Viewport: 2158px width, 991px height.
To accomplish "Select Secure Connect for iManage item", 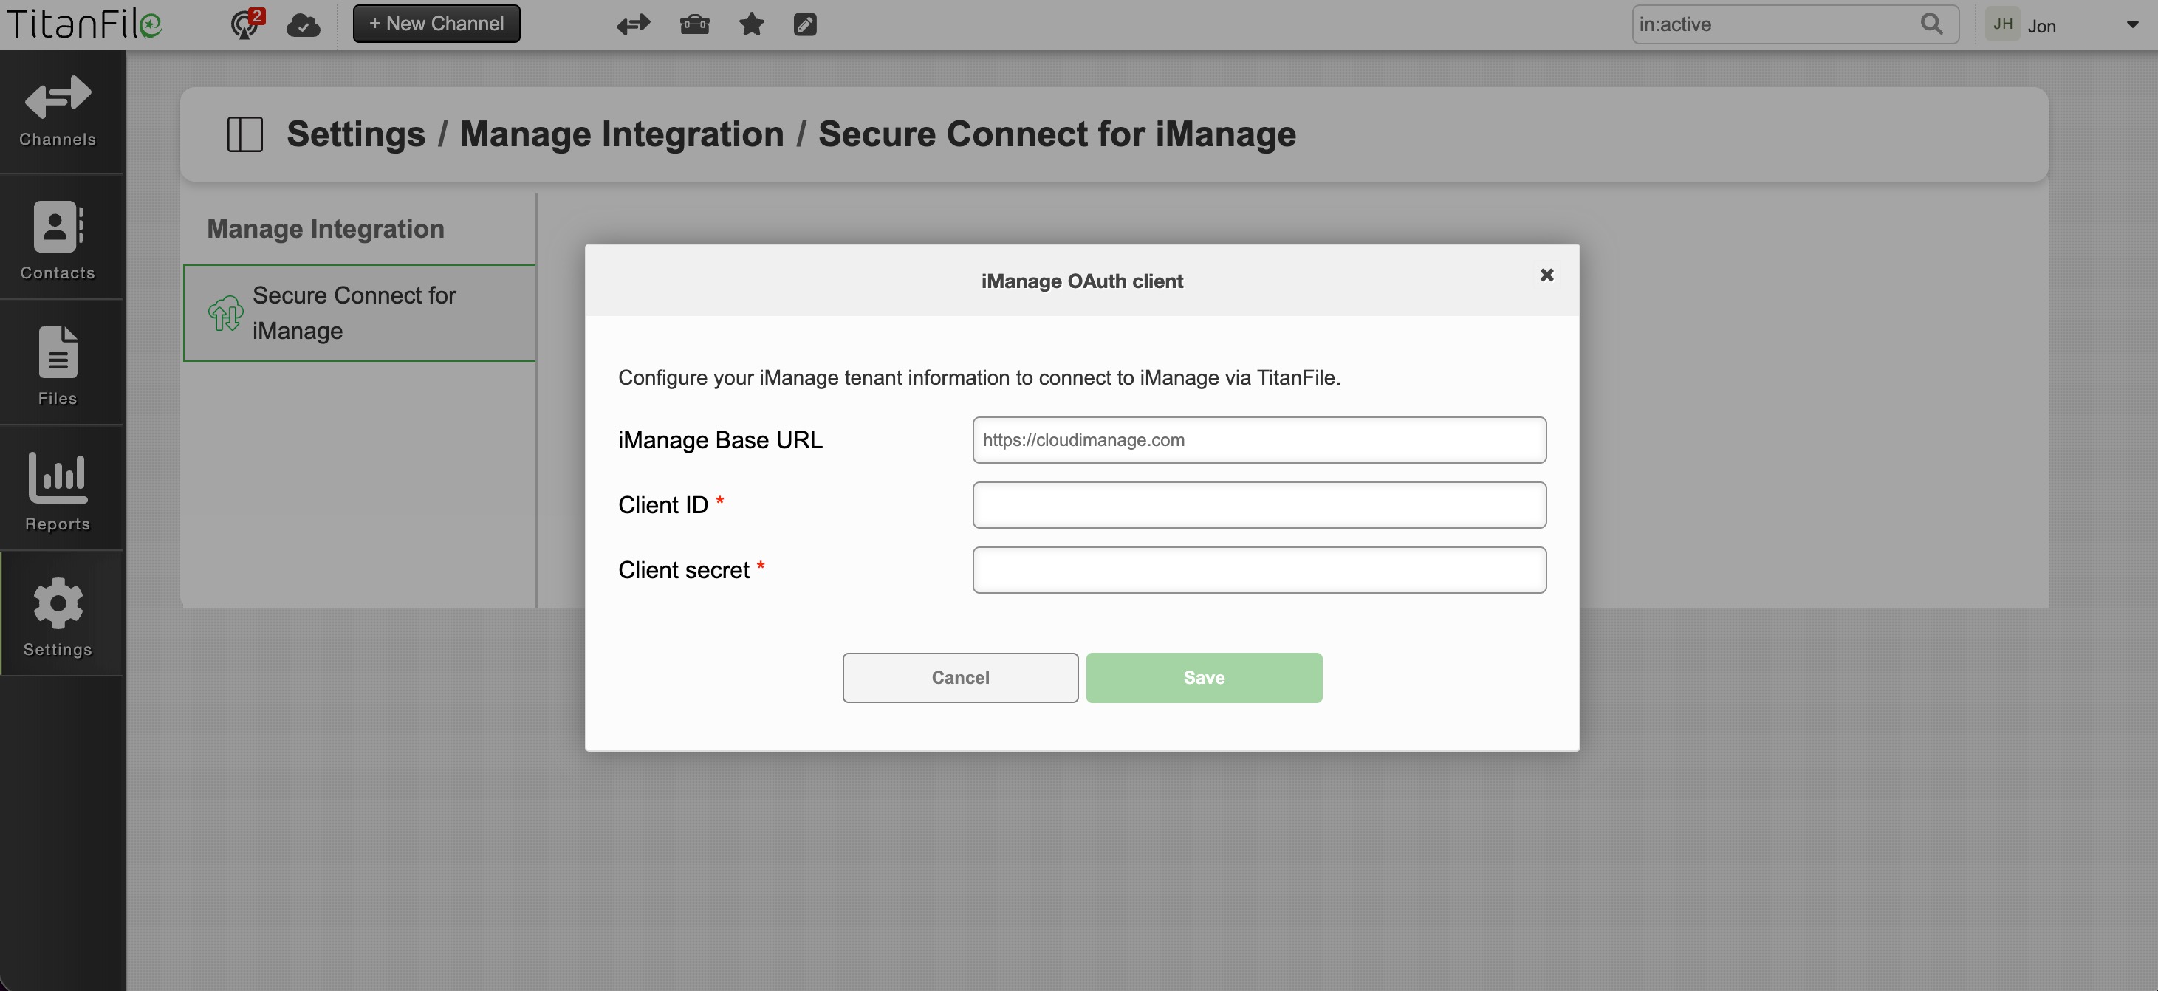I will pos(360,313).
